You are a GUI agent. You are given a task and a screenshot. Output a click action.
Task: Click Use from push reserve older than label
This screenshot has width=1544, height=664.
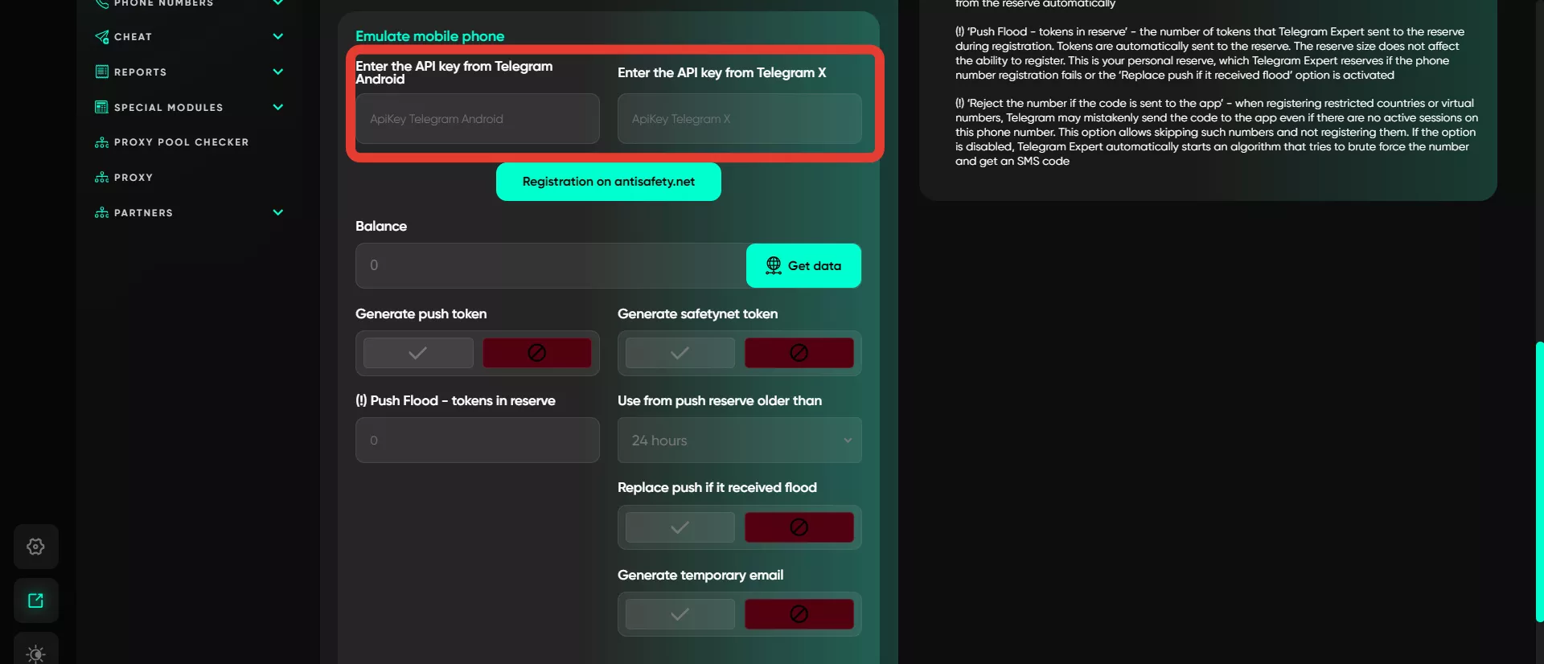(x=720, y=400)
